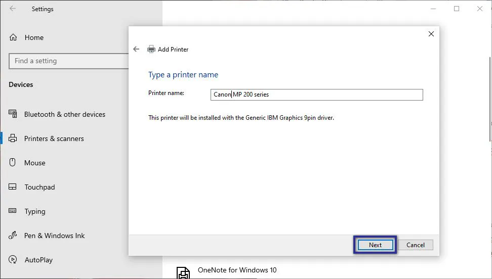Go back in the Add Printer wizard
This screenshot has width=492, height=279.
point(136,49)
